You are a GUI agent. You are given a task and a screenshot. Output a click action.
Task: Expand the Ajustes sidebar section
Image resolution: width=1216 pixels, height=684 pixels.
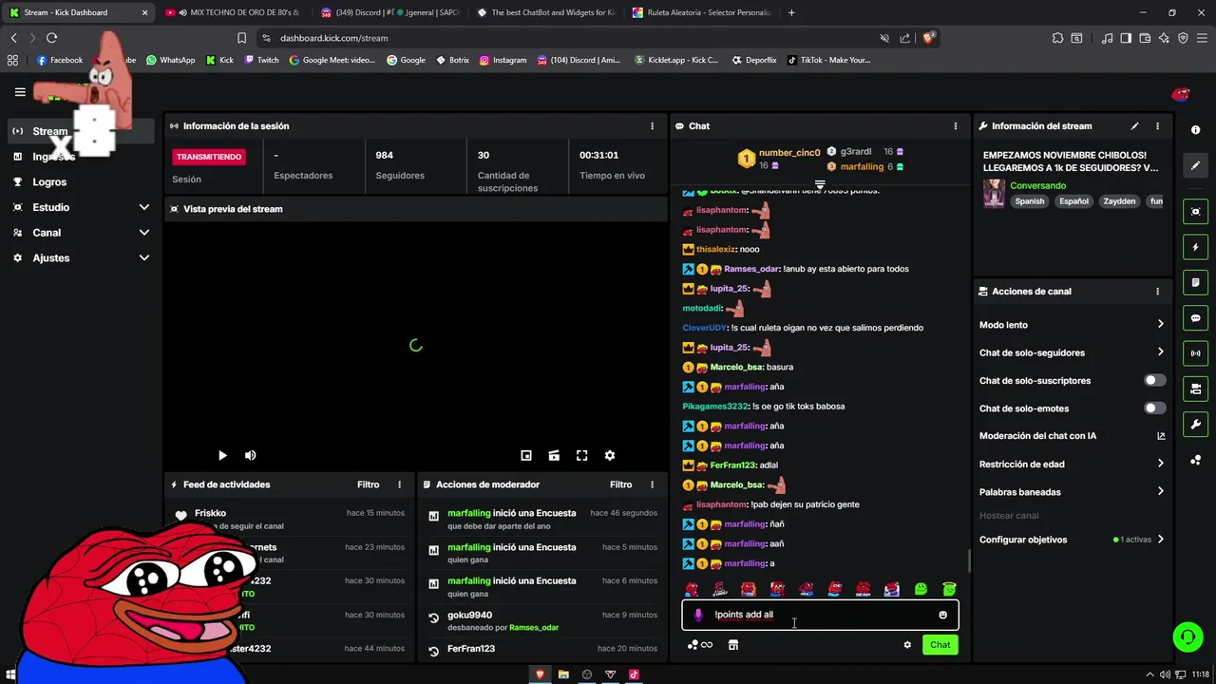pyautogui.click(x=144, y=257)
